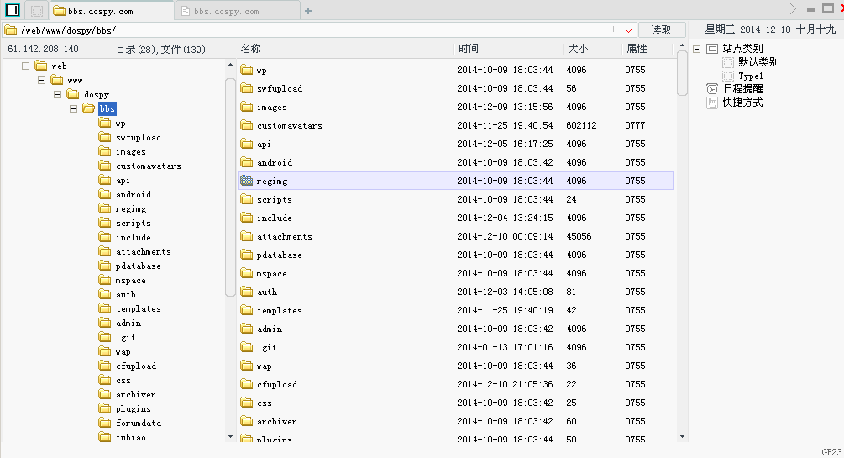844x458 pixels.
Task: Click the auth folder icon in the file list
Action: (x=247, y=292)
